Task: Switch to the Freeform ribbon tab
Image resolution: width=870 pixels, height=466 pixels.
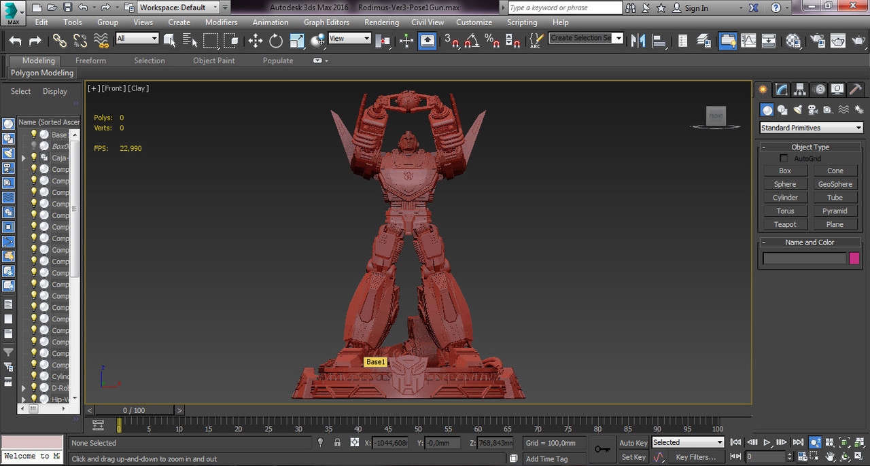Action: coord(90,60)
